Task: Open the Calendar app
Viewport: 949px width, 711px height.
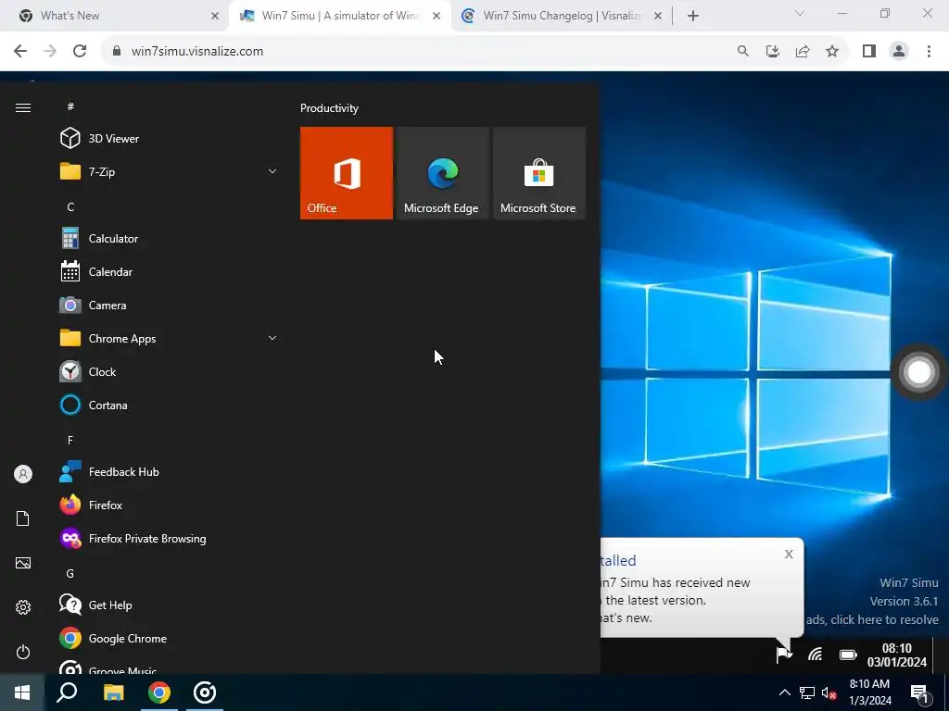Action: 110,271
